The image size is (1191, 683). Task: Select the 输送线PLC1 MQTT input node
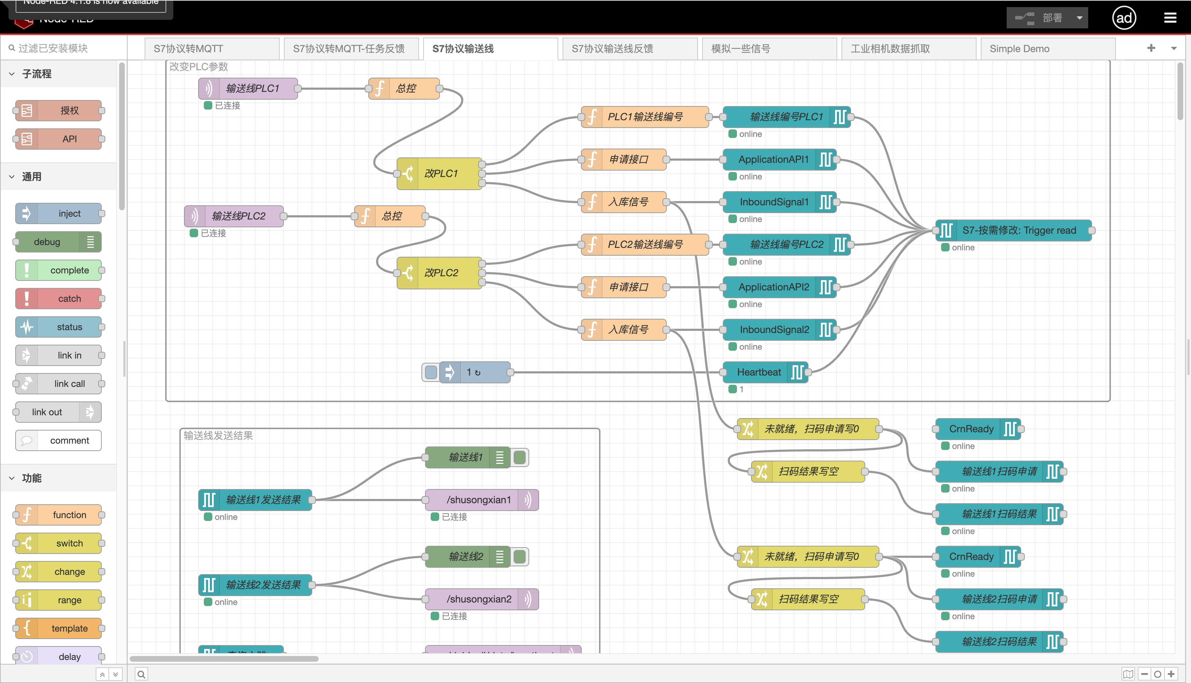point(248,89)
